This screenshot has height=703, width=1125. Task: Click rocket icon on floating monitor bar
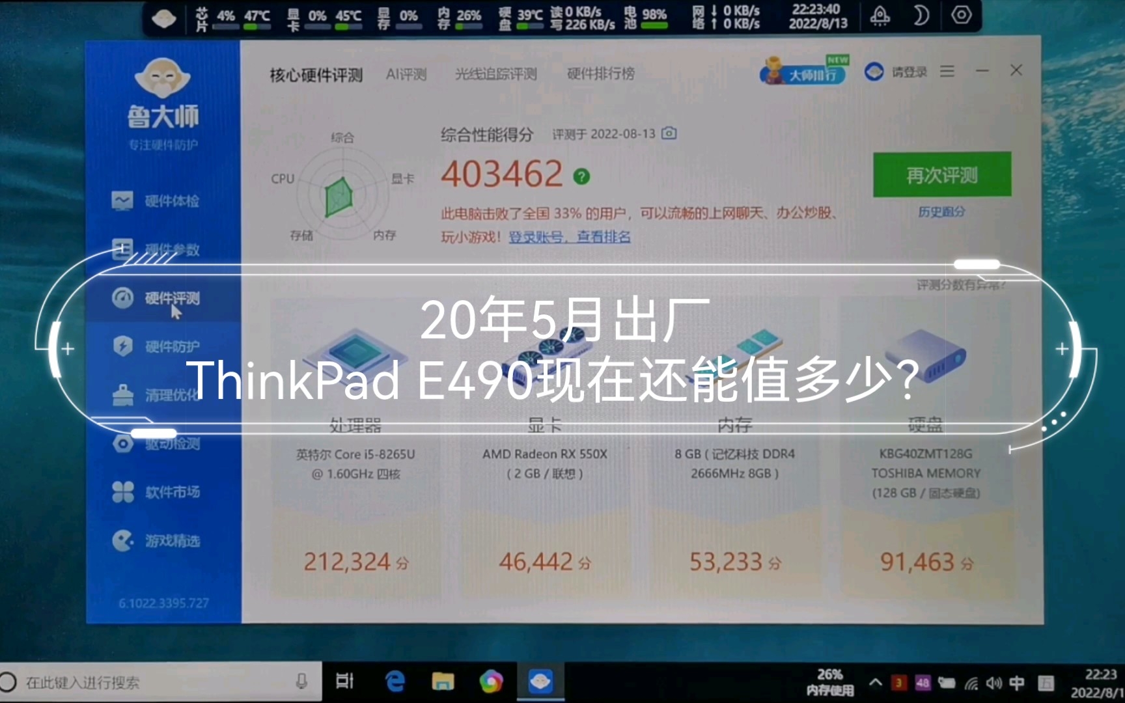(880, 16)
